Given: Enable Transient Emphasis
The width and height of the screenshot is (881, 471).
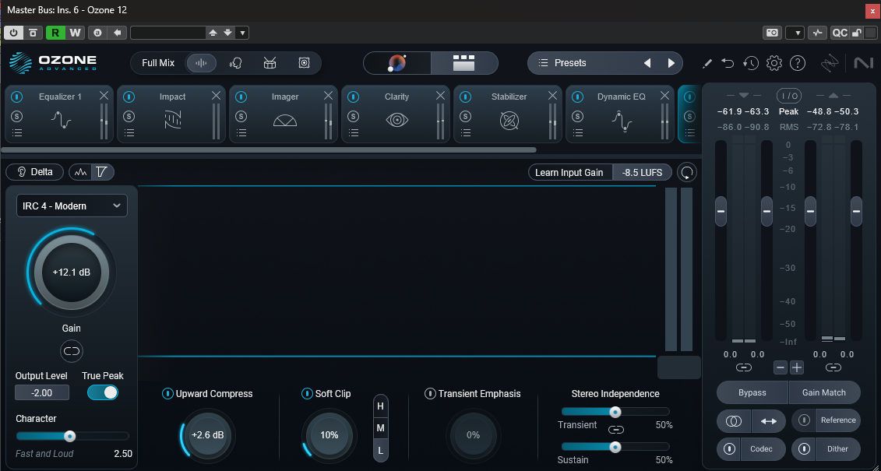Looking at the screenshot, I should [x=431, y=394].
